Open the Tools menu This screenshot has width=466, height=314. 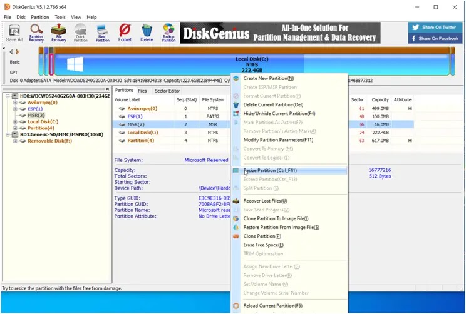[60, 18]
